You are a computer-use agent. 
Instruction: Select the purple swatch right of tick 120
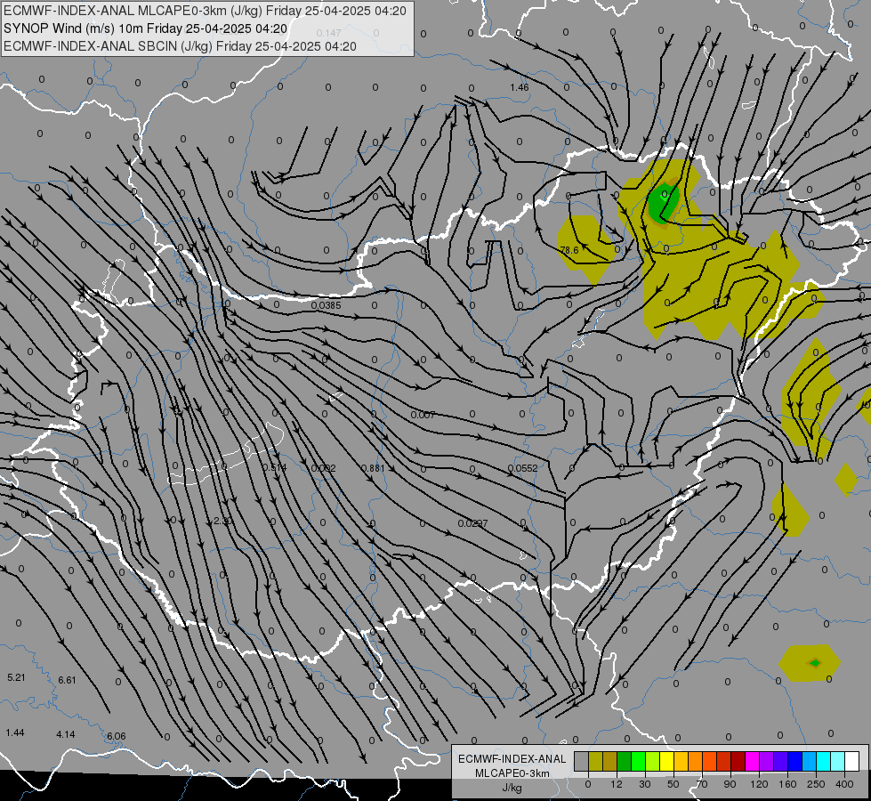767,761
